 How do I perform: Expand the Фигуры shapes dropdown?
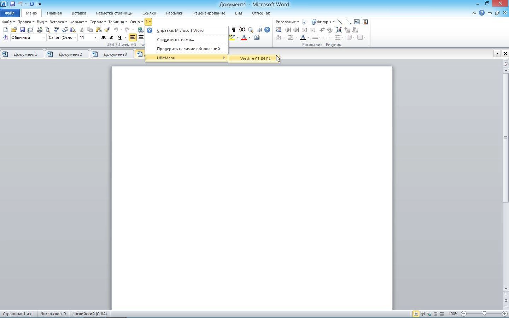(x=322, y=22)
